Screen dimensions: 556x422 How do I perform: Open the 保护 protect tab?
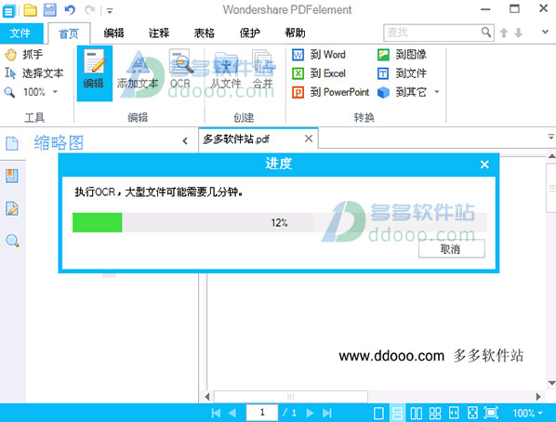click(x=249, y=33)
